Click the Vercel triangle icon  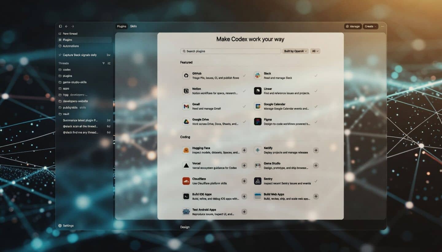click(x=186, y=166)
